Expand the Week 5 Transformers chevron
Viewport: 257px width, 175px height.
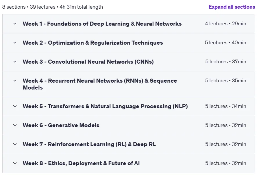point(15,106)
